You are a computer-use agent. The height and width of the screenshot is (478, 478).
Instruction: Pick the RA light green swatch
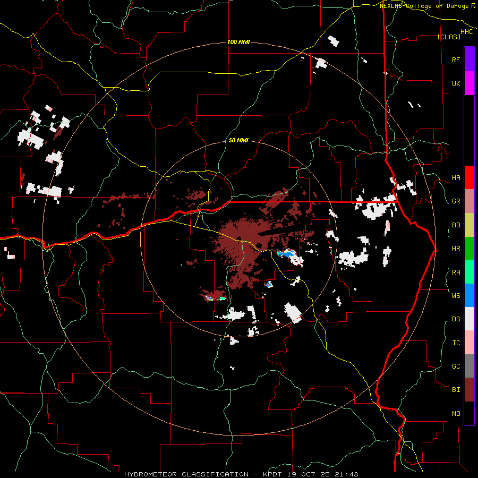[469, 272]
